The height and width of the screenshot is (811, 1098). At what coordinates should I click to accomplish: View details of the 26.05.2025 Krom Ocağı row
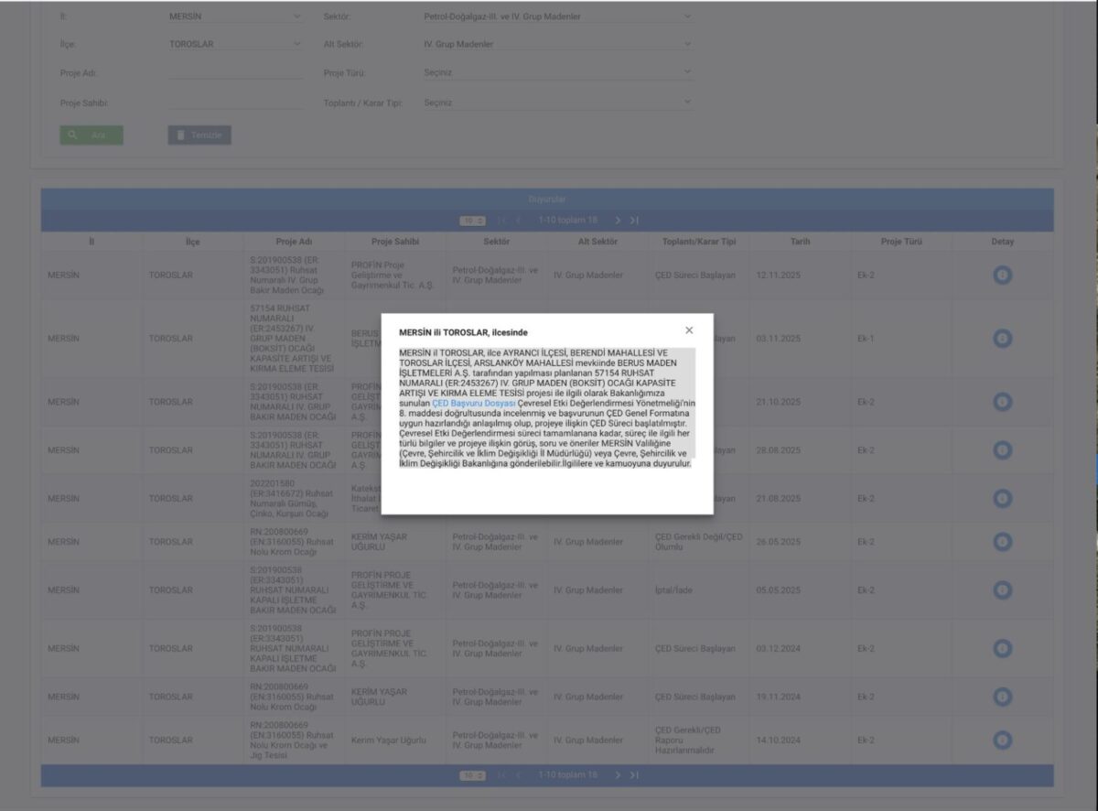[1002, 542]
